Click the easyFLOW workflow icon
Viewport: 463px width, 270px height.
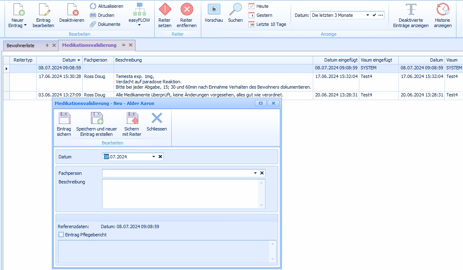pos(140,9)
